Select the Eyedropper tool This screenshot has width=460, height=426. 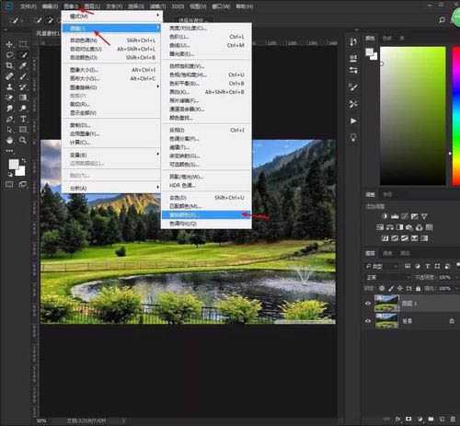pyautogui.click(x=23, y=65)
